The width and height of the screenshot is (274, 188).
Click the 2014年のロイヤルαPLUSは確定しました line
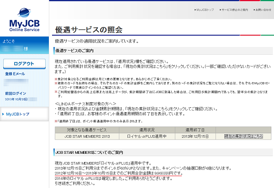114,178
